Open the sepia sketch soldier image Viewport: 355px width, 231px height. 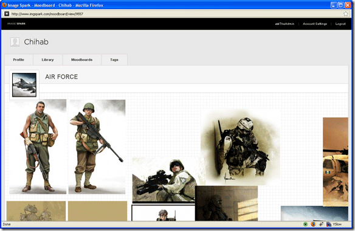point(240,148)
